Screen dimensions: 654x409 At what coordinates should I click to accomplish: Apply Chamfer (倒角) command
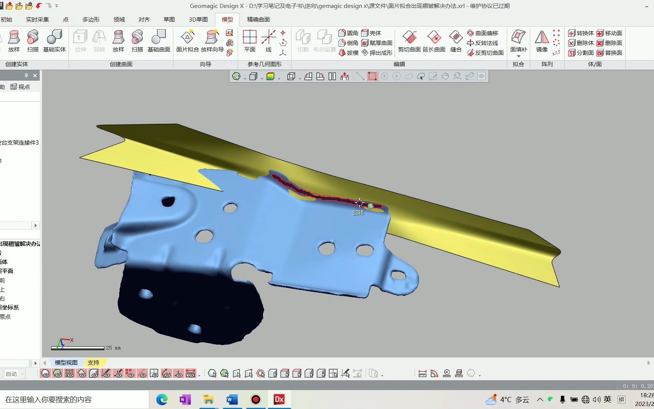[349, 43]
